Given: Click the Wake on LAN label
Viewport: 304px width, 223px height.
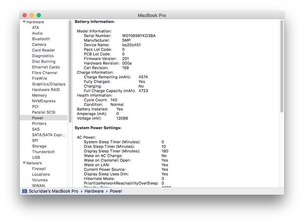Looking at the screenshot, I should [97, 165].
